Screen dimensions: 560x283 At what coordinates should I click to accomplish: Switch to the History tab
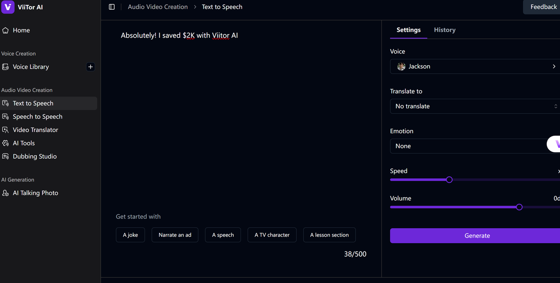(x=444, y=30)
